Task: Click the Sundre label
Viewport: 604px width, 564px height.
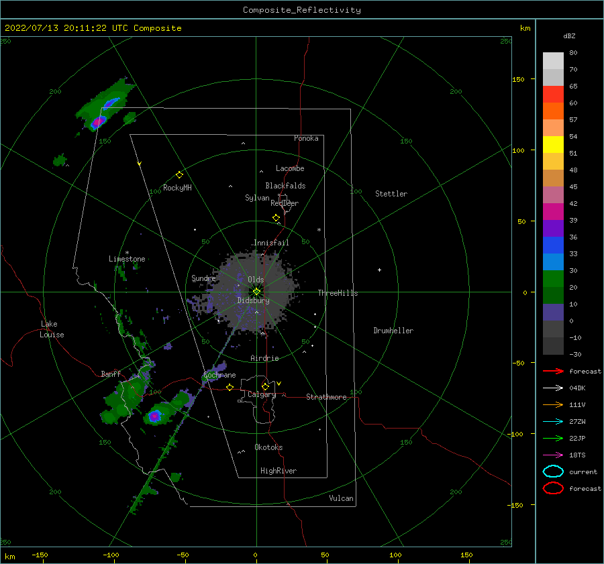Action: pos(203,278)
